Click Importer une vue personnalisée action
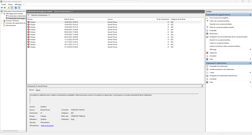The width and height of the screenshot is (252, 135). [x=221, y=24]
